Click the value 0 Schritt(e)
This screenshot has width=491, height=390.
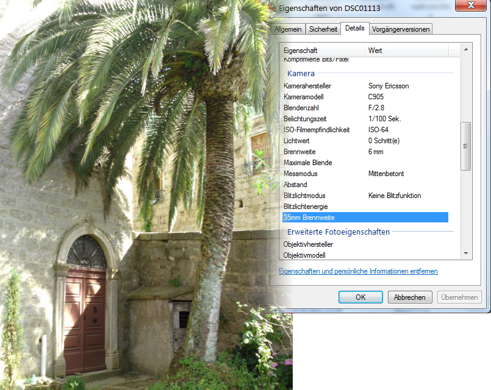point(384,140)
